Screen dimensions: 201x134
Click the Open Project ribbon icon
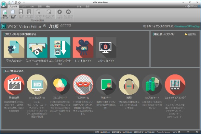pos(13,13)
